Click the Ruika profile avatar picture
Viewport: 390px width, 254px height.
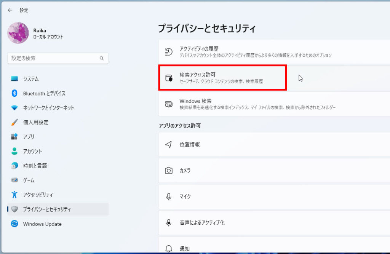pyautogui.click(x=18, y=33)
